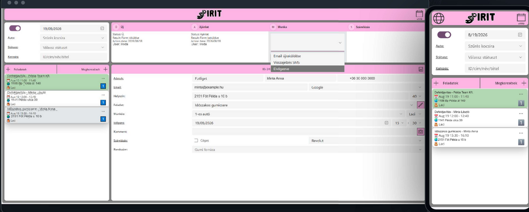The image size is (529, 212).
Task: Click blue number badge on Minta László desktop card
Action: (103, 102)
